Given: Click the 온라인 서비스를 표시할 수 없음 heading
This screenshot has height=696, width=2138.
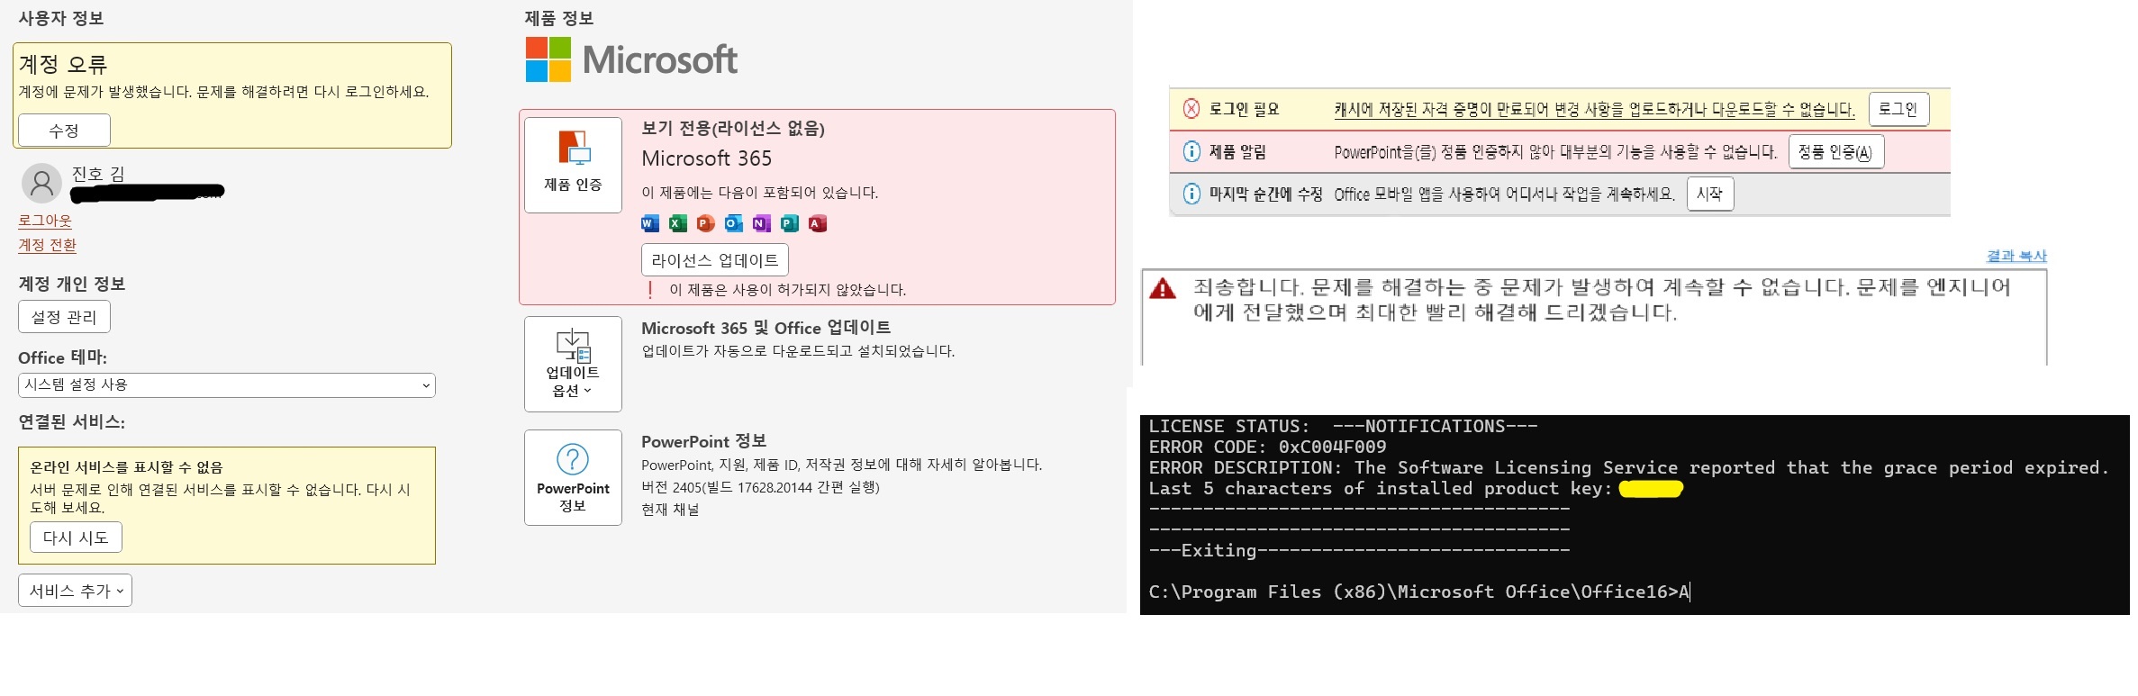Looking at the screenshot, I should pos(126,467).
